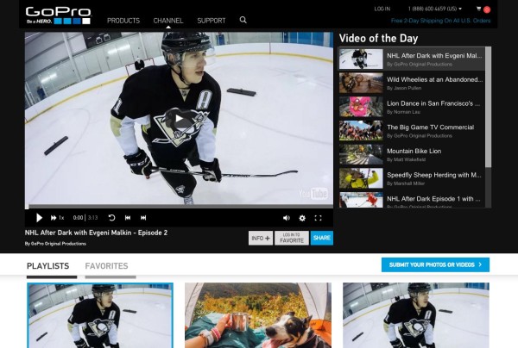
Task: Select The Big Game TV Commercial
Action: point(412,131)
